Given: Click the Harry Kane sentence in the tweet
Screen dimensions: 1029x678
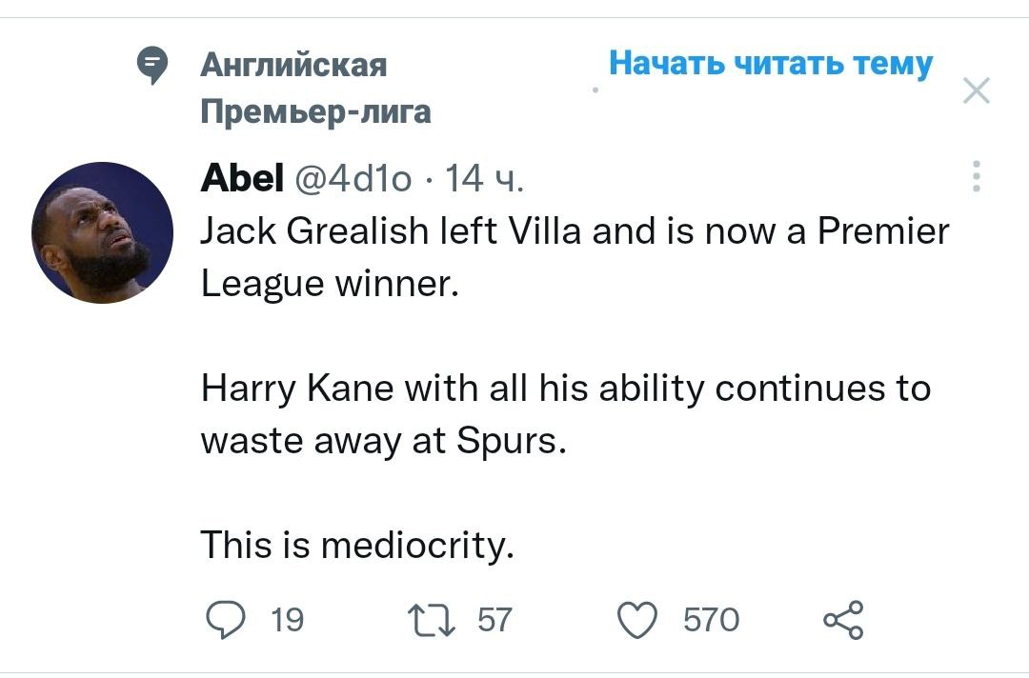Looking at the screenshot, I should pos(565,389).
